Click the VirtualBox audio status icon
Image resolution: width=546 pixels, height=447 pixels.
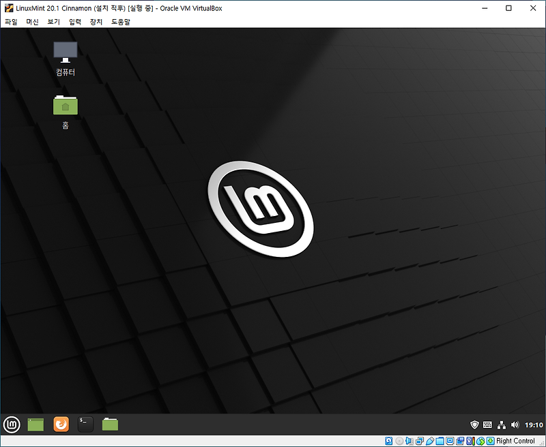coord(409,441)
